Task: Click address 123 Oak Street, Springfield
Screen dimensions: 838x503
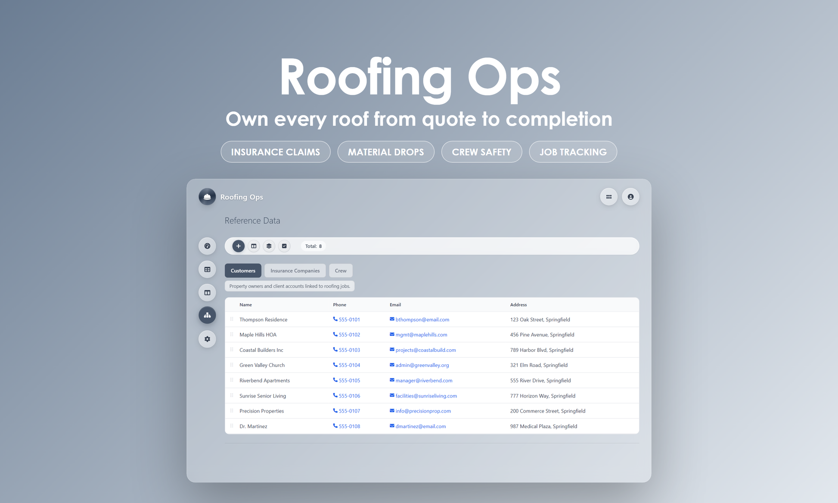Action: point(540,320)
